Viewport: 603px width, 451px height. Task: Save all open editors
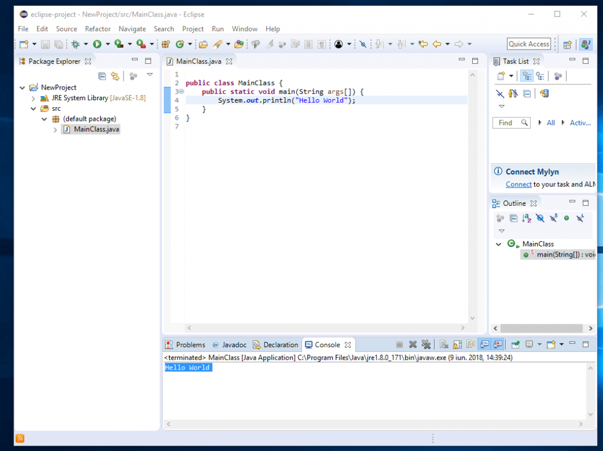tap(59, 44)
